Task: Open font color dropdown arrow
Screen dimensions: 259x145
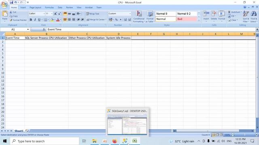Action: (60, 20)
